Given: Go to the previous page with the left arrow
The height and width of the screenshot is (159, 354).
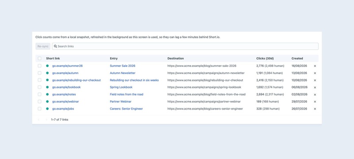Looking at the screenshot, I should point(38,120).
